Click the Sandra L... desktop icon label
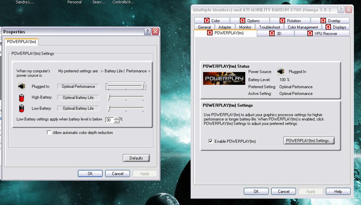Screen dimensions: 361x205 coord(25,2)
